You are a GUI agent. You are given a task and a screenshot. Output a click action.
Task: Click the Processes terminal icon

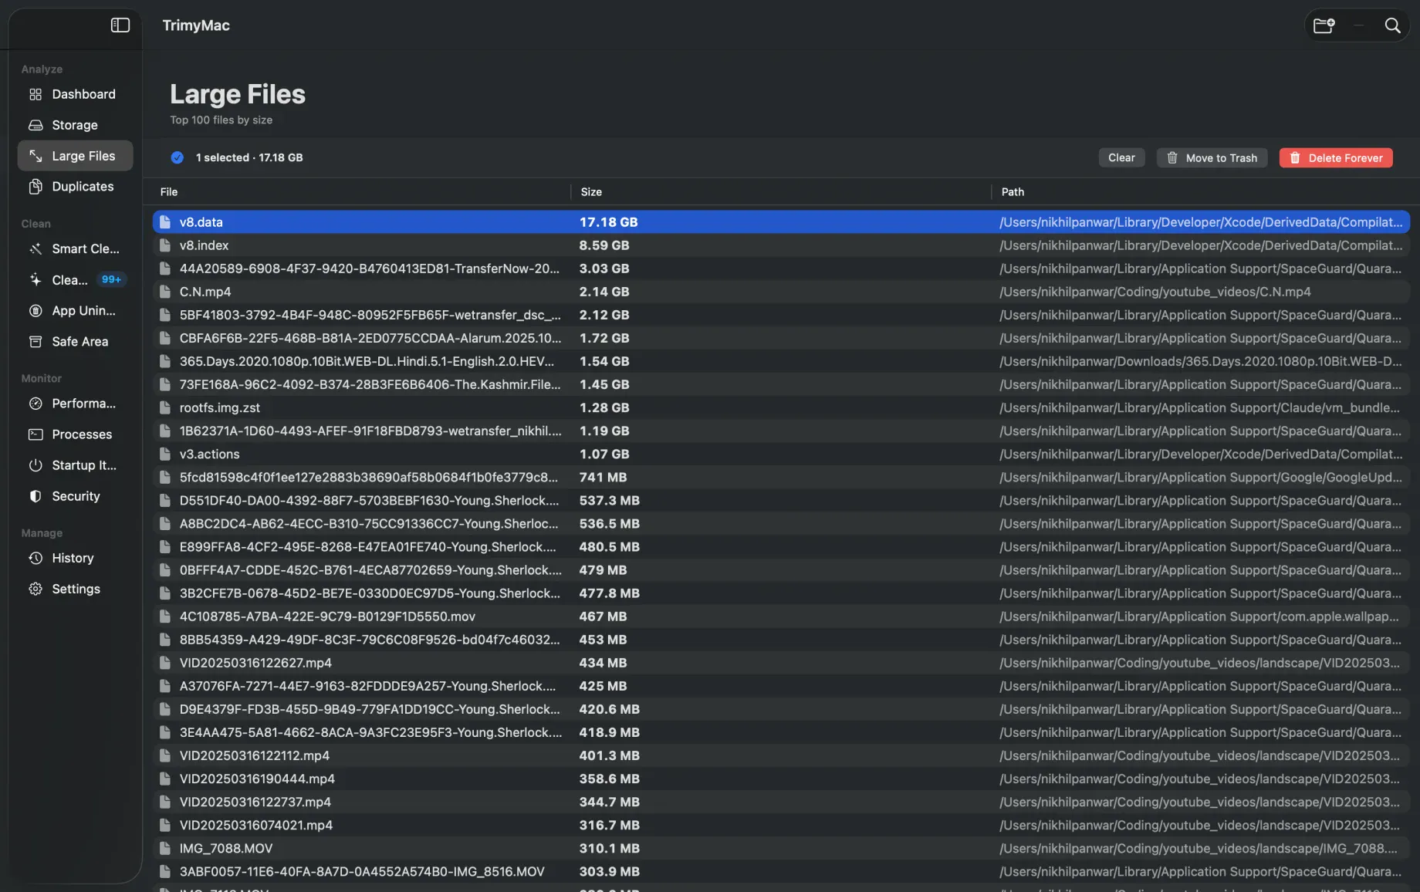[35, 434]
